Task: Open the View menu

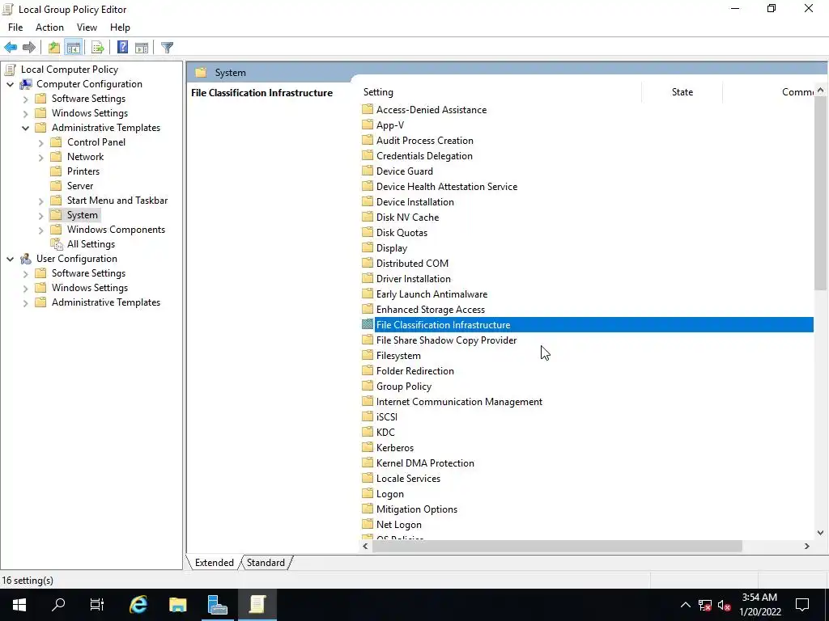Action: (87, 27)
